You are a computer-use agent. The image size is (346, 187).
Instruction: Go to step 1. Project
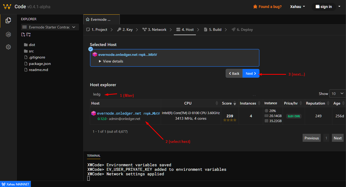point(97,30)
